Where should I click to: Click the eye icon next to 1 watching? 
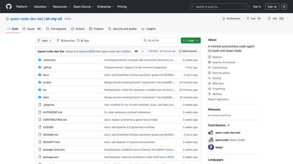[209, 89]
